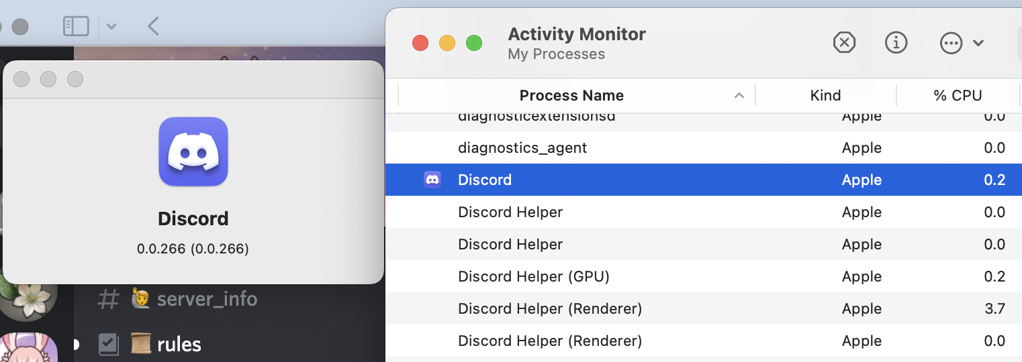Image resolution: width=1022 pixels, height=362 pixels.
Task: Select the Discord Helper (GPU) process
Action: (704, 276)
